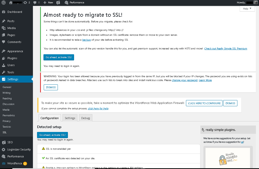
Task: Click Performance cube icon in admin bar
Action: point(67,3)
